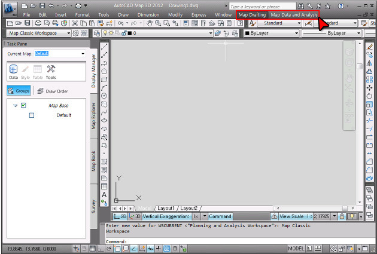Toggle Dynamic Input in status bar
This screenshot has height=254, width=377.
(x=151, y=249)
